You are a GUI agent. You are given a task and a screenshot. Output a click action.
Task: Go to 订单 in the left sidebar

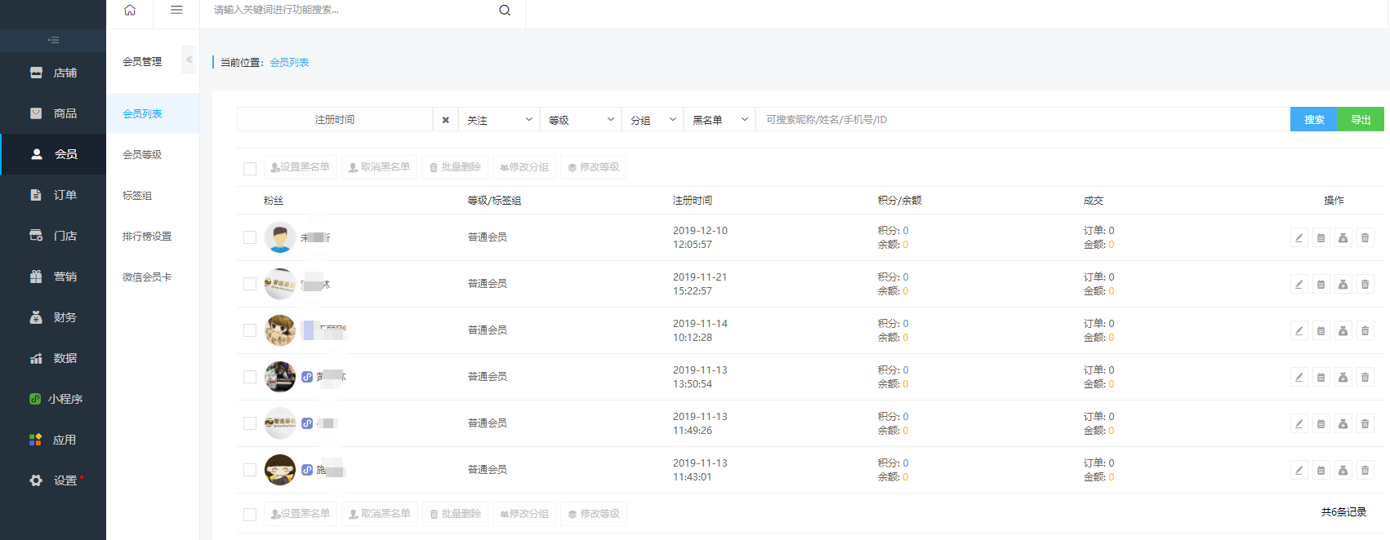[65, 195]
